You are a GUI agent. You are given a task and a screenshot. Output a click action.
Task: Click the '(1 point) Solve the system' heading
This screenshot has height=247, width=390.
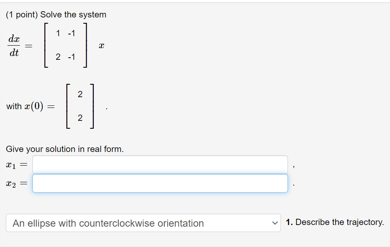[x=56, y=14]
